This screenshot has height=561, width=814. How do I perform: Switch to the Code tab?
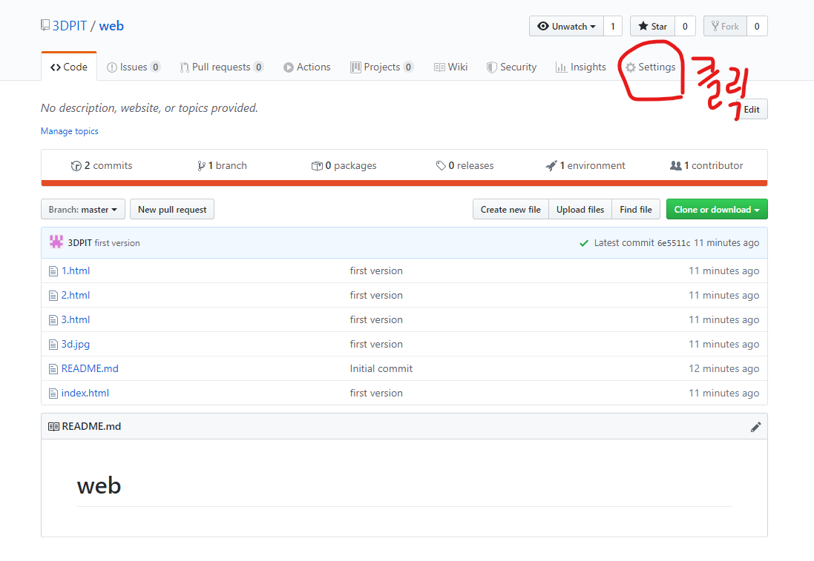[69, 67]
